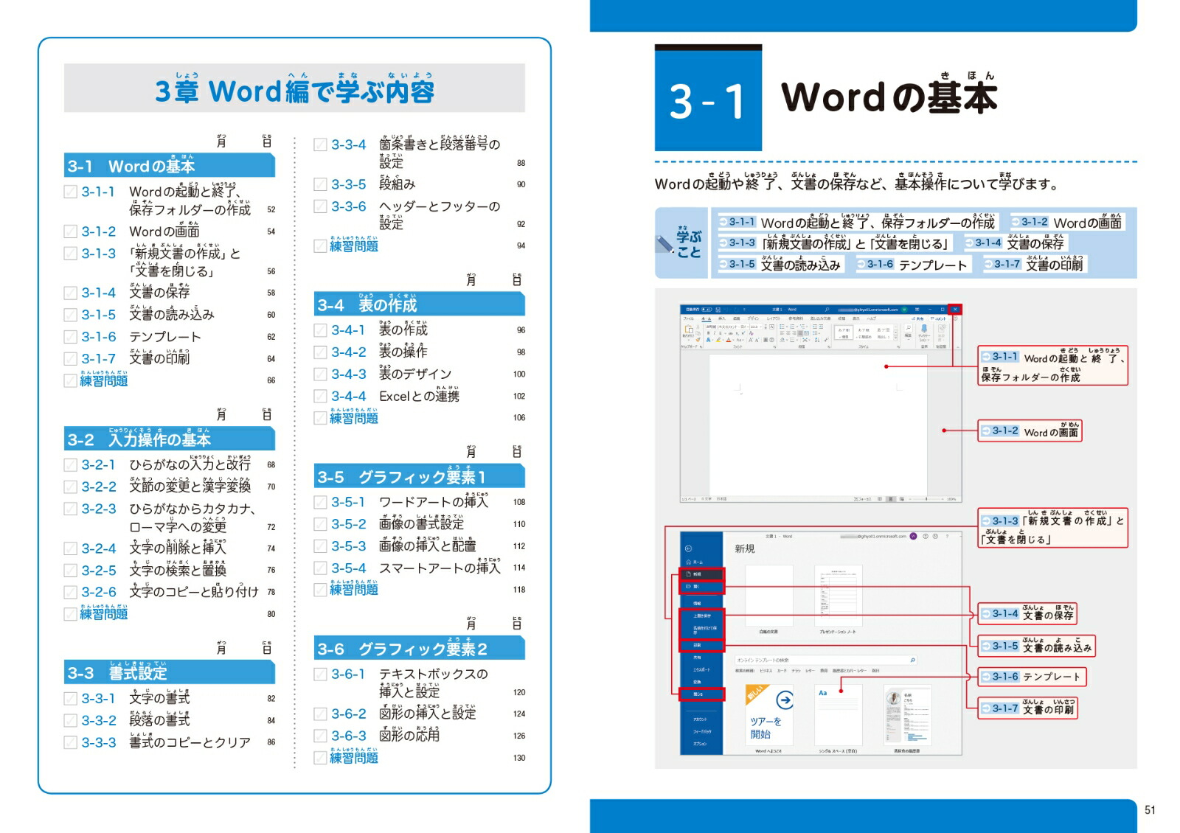1180x833 pixels.
Task: Open the ファイル tab in Word's ribbon
Action: 688,318
